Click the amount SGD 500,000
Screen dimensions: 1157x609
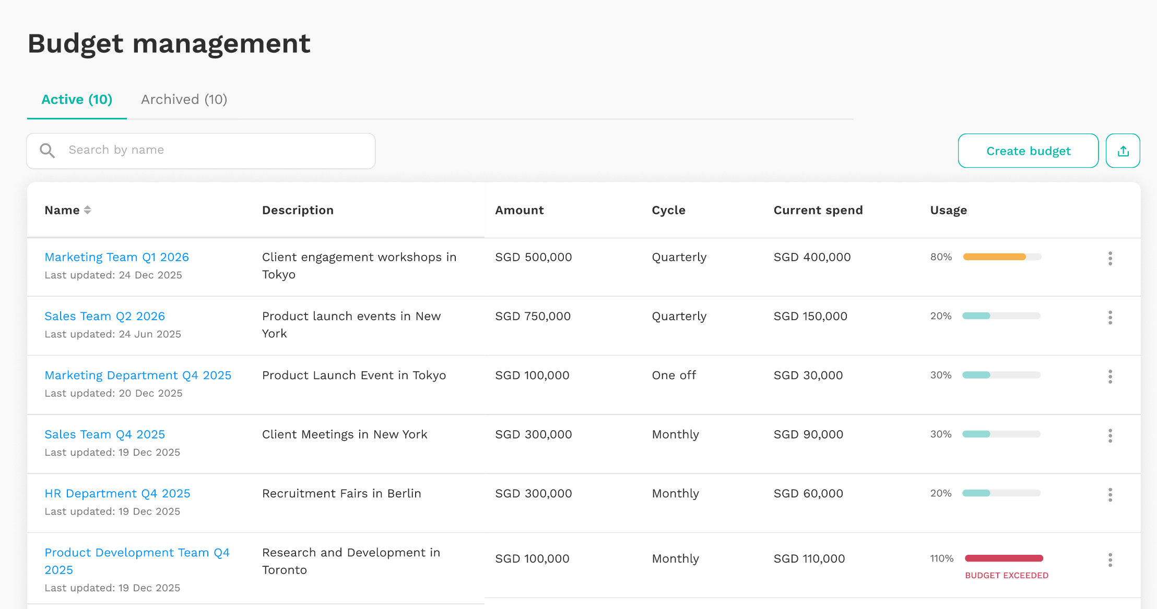534,257
